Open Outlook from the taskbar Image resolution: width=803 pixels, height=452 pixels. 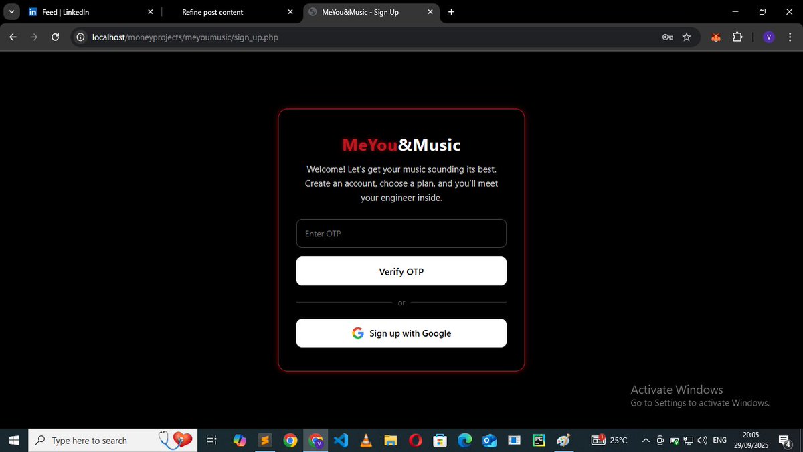tap(489, 440)
